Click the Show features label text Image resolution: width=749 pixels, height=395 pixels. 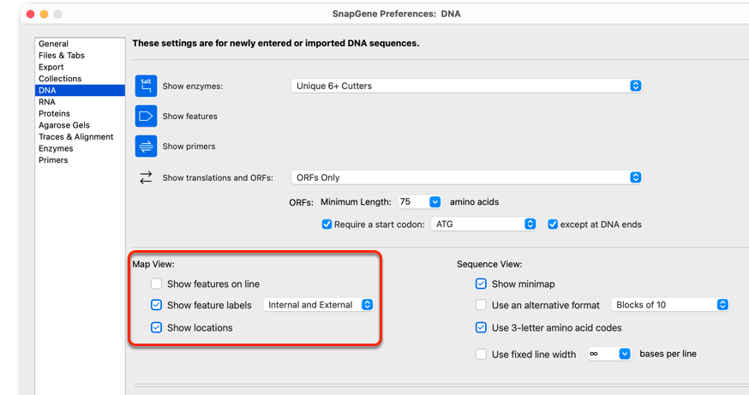[x=189, y=117]
